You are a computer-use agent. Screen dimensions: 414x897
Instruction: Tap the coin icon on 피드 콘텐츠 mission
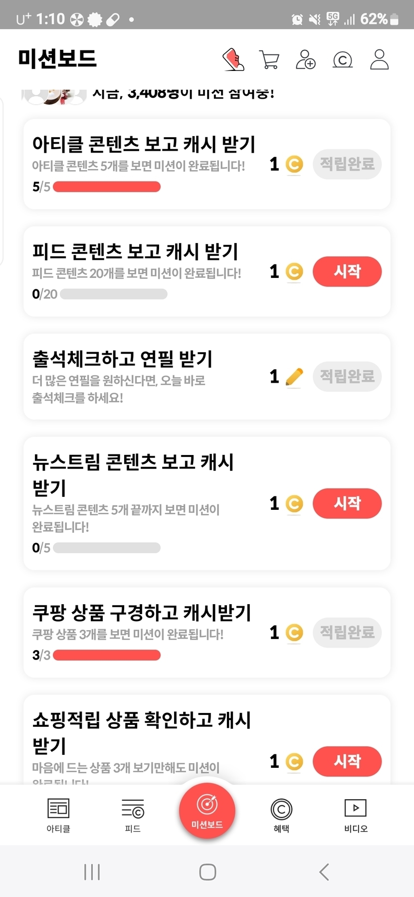point(294,272)
